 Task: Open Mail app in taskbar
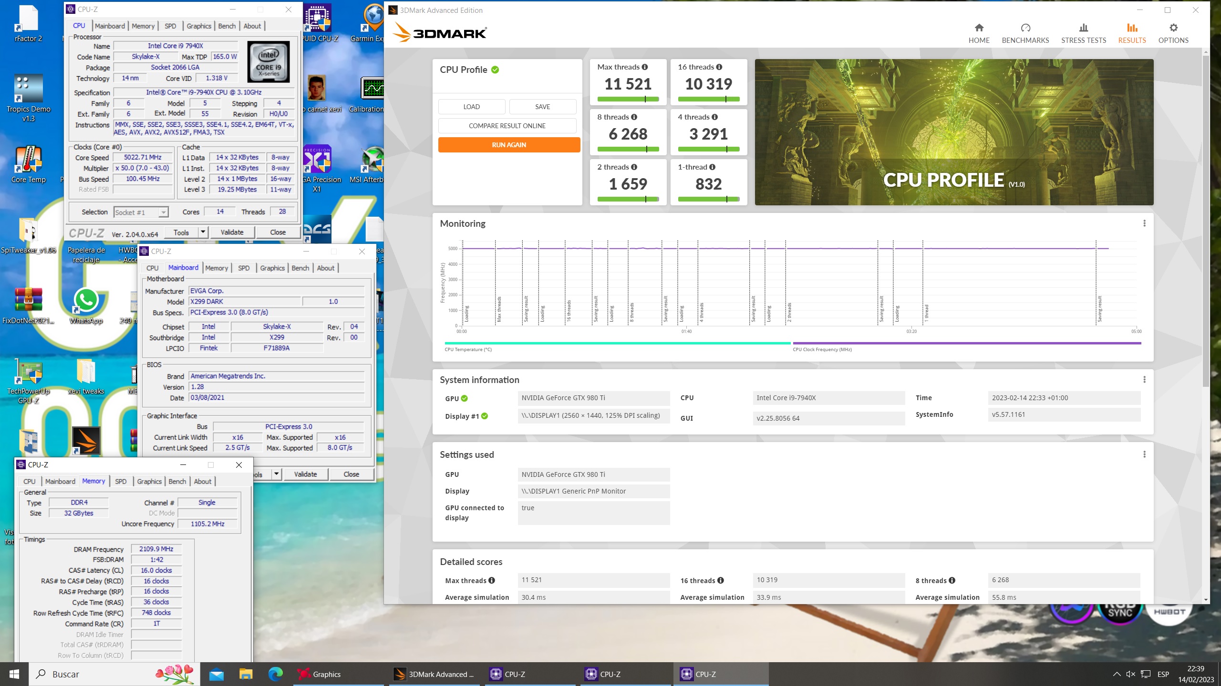[217, 674]
